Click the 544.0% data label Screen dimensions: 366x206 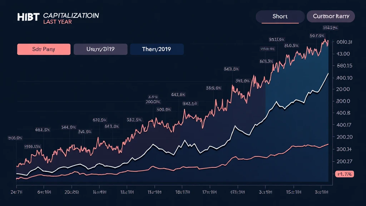click(x=68, y=127)
